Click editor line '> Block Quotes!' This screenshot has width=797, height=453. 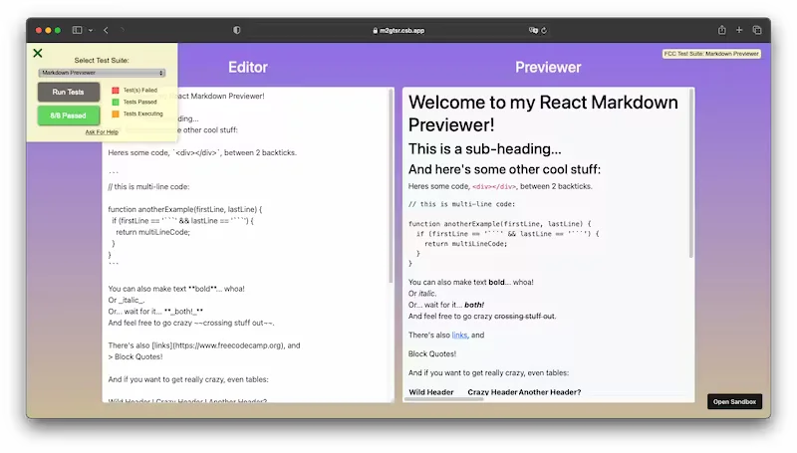pyautogui.click(x=135, y=357)
